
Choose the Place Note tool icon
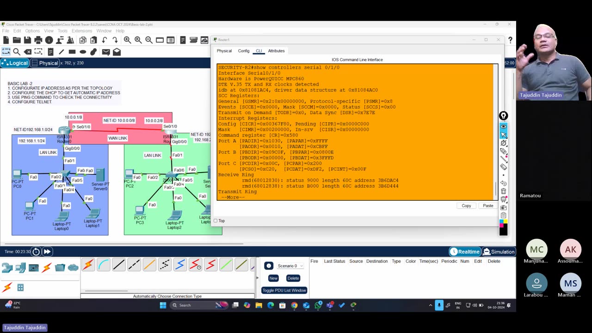[x=50, y=52]
